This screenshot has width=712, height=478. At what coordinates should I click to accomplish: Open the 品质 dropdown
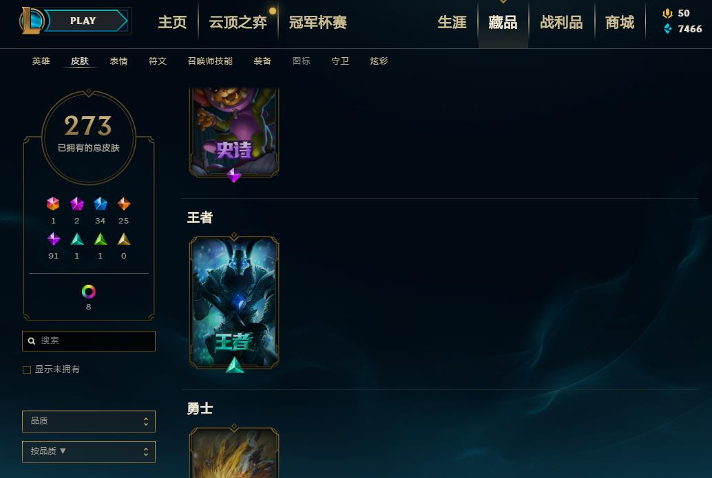point(89,422)
